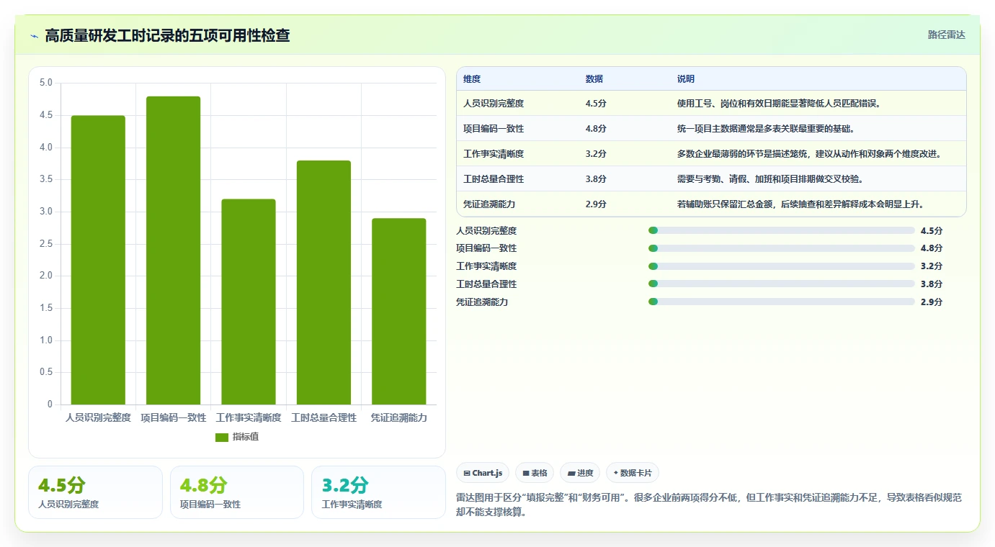Click the Chart.js tag button
The image size is (995, 547).
[483, 473]
